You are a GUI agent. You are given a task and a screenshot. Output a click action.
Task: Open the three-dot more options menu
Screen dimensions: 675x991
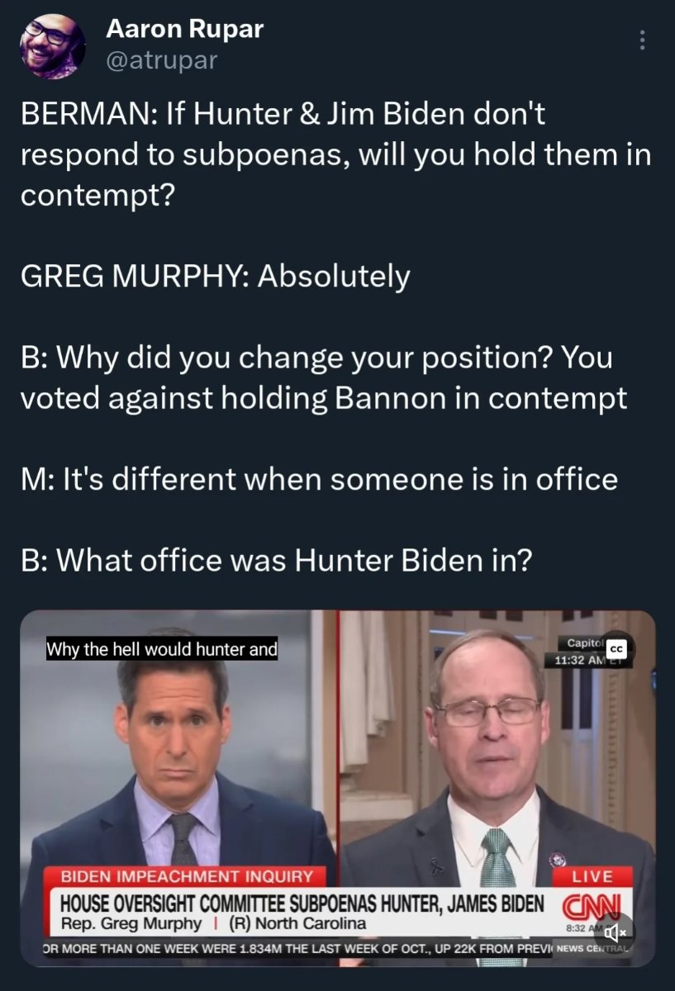[x=644, y=40]
